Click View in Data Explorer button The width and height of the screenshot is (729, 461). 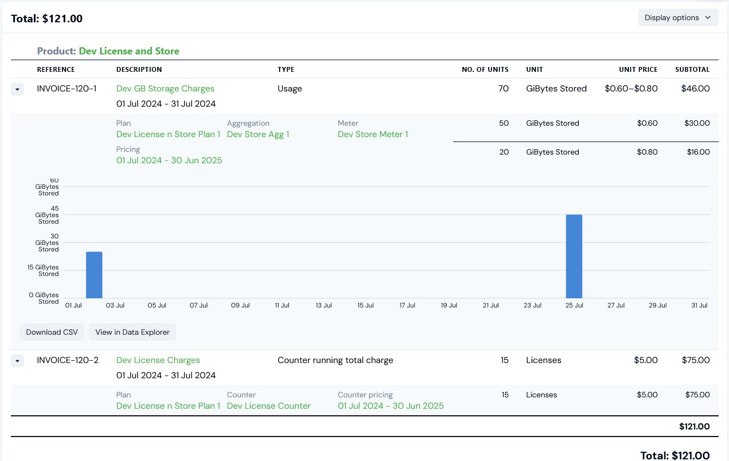[x=132, y=332]
